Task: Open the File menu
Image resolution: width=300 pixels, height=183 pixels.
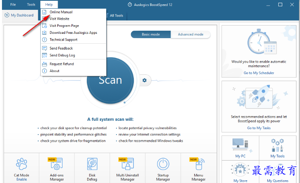Action: pyautogui.click(x=13, y=5)
